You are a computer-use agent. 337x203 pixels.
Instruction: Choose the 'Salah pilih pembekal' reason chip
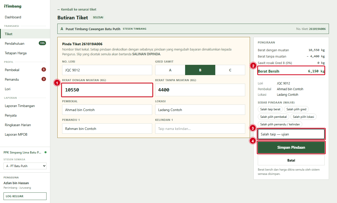tap(273, 117)
